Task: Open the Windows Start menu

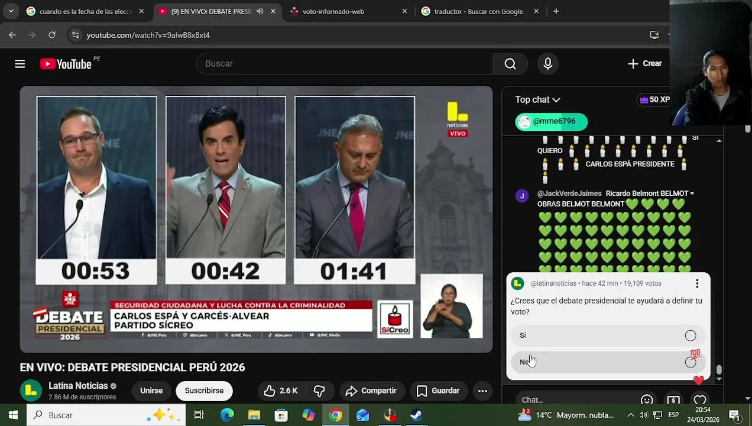Action: point(13,415)
